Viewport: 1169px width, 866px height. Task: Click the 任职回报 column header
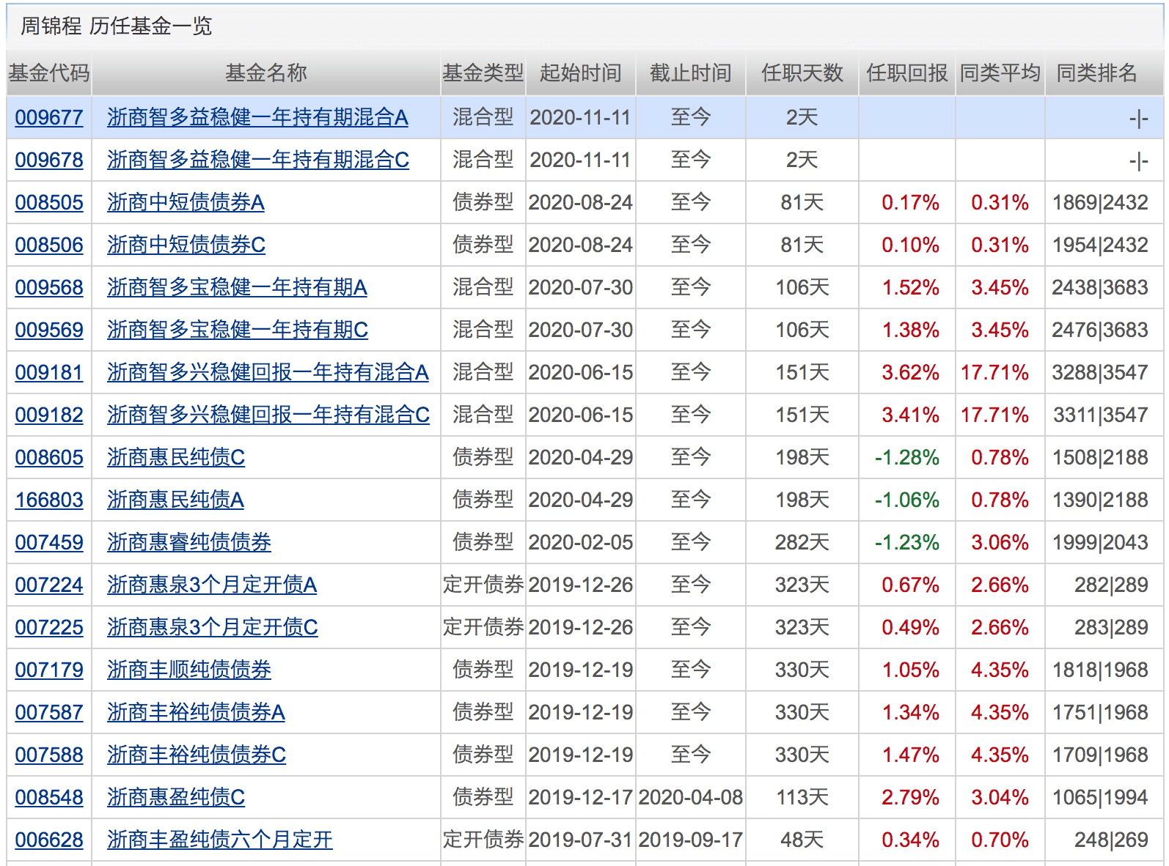[907, 73]
